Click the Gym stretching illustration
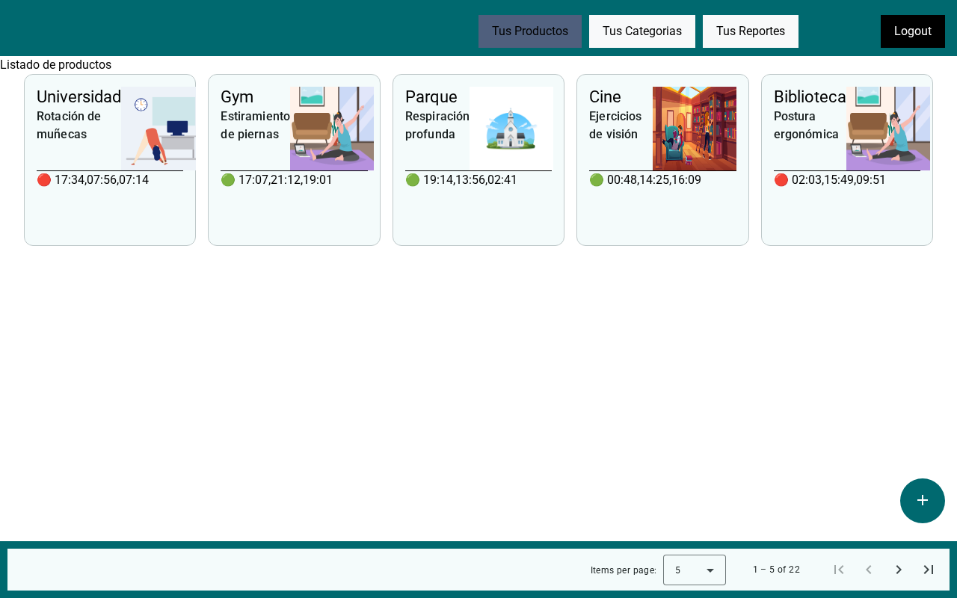 (x=332, y=129)
